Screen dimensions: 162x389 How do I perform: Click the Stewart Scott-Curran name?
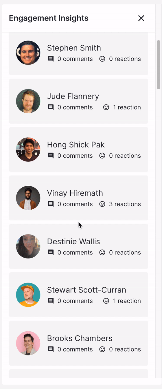coord(86,290)
